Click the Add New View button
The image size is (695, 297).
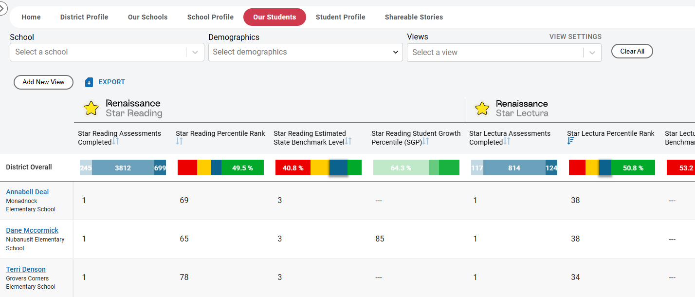43,82
